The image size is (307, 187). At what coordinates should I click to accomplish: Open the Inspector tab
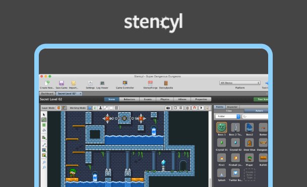232,107
